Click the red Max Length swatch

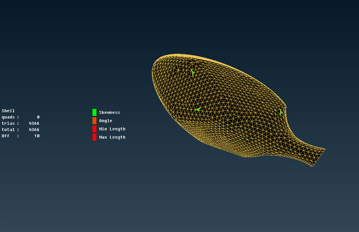[94, 137]
